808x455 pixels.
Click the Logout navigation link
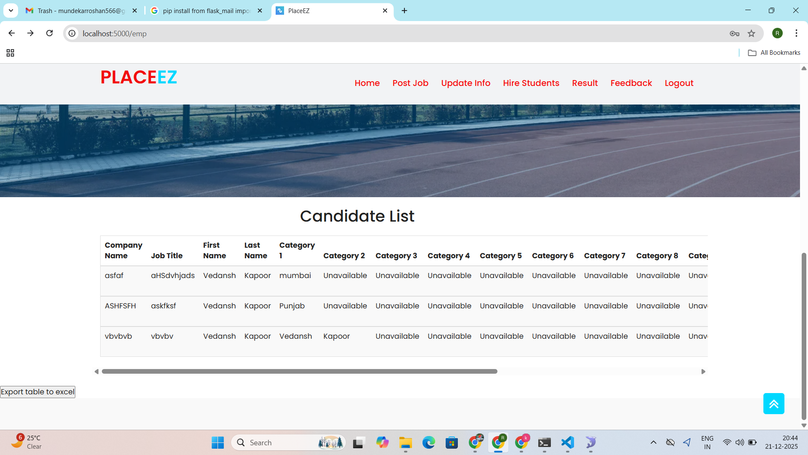coord(679,83)
